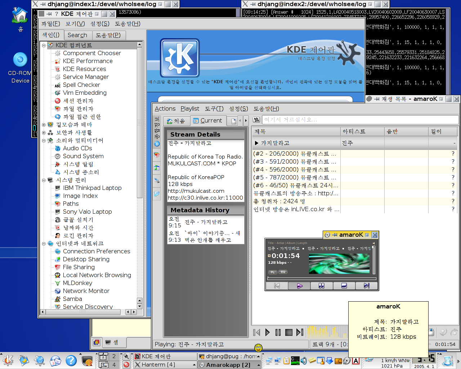The width and height of the screenshot is (461, 369).
Task: Select Samba in the tree
Action: [72, 299]
